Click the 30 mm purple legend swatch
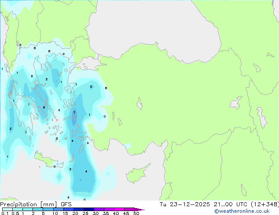Viewport: 279px width, 215px height. point(99,209)
